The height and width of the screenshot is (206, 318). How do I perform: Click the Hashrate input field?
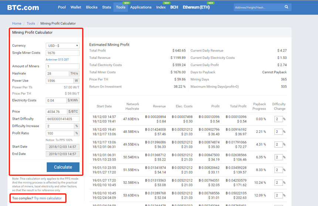click(57, 73)
